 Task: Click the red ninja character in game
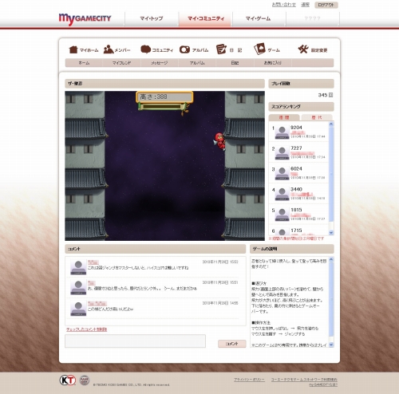(219, 142)
